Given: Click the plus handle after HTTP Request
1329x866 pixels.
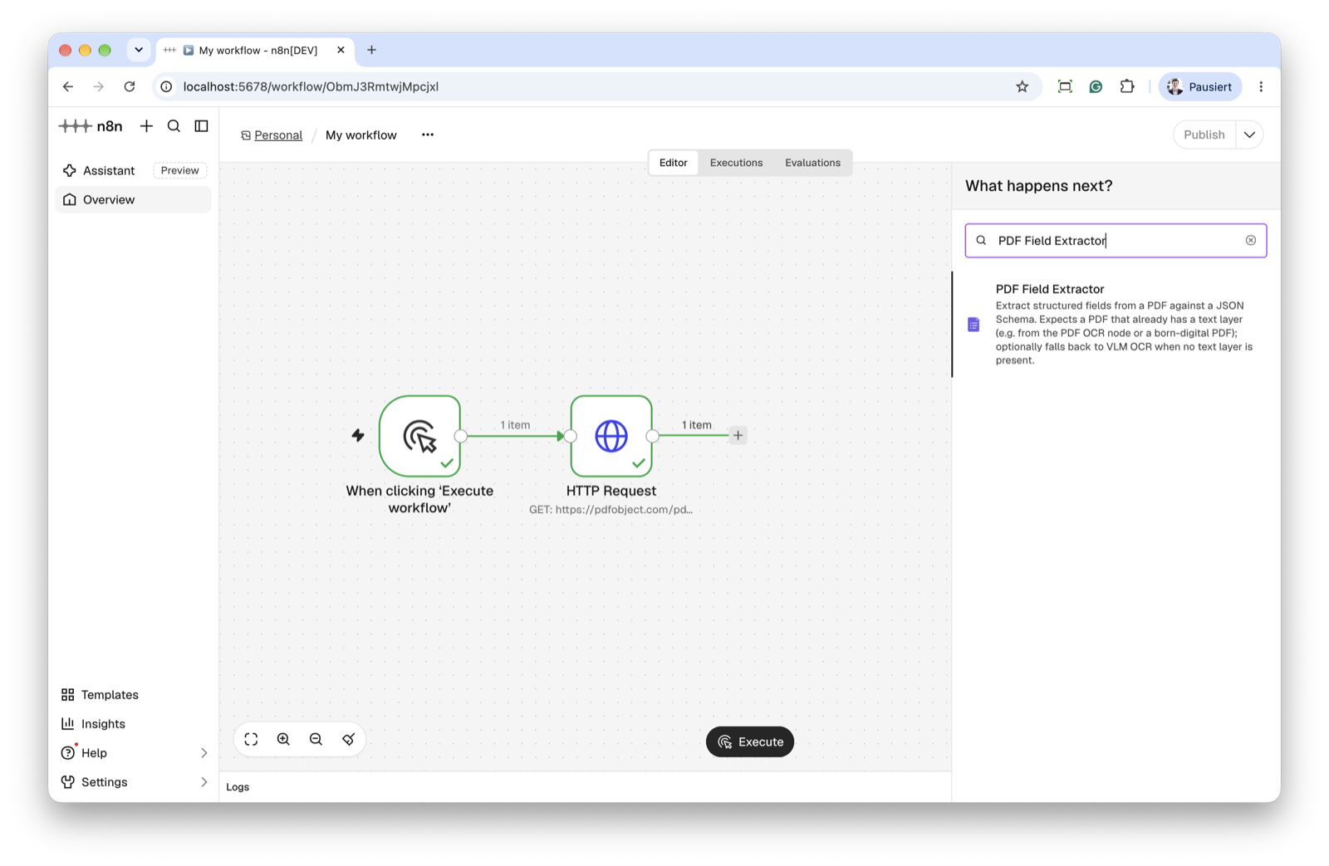Looking at the screenshot, I should [738, 435].
